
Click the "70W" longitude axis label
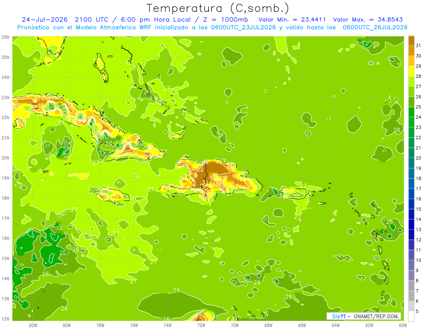[235, 325]
